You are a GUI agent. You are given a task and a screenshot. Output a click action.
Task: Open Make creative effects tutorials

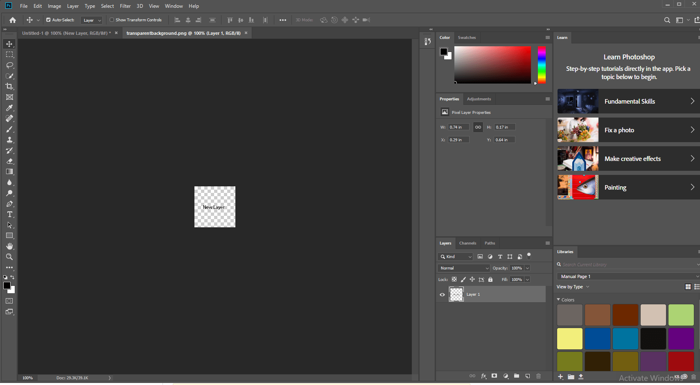pyautogui.click(x=629, y=159)
